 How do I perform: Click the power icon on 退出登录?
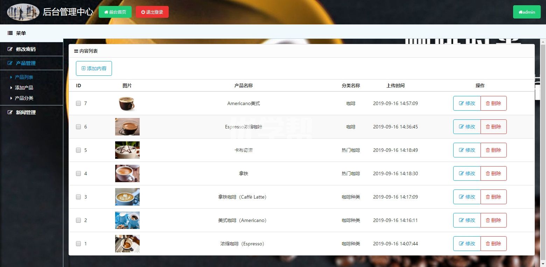point(143,12)
